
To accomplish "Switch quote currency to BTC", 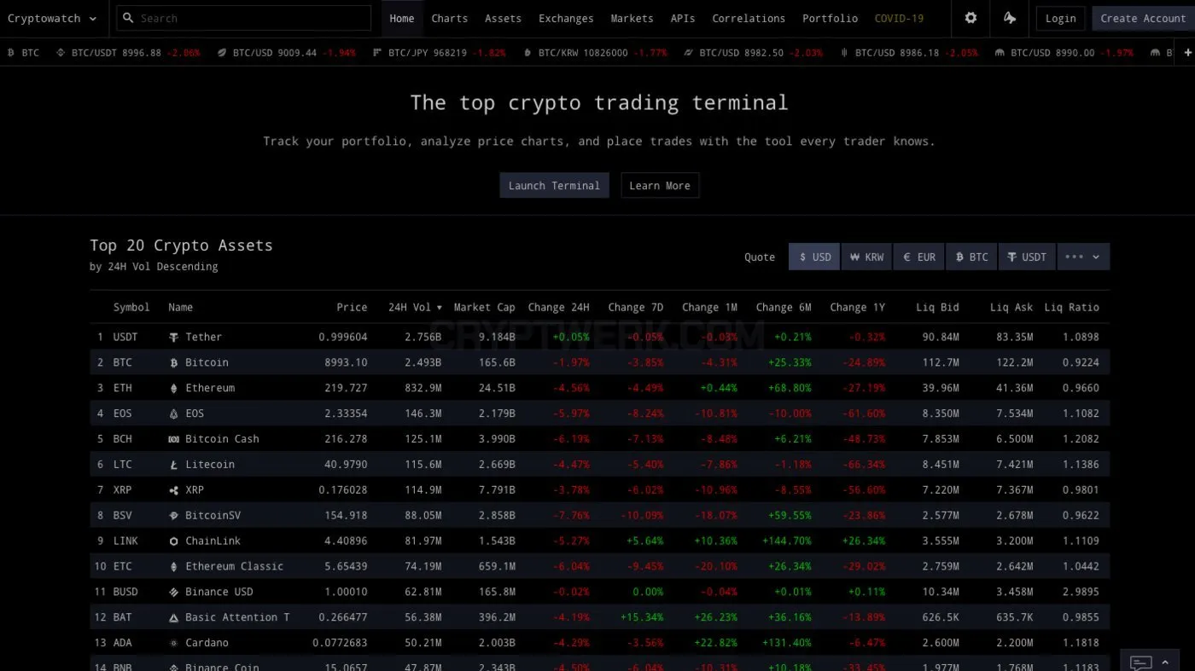I will click(x=971, y=257).
